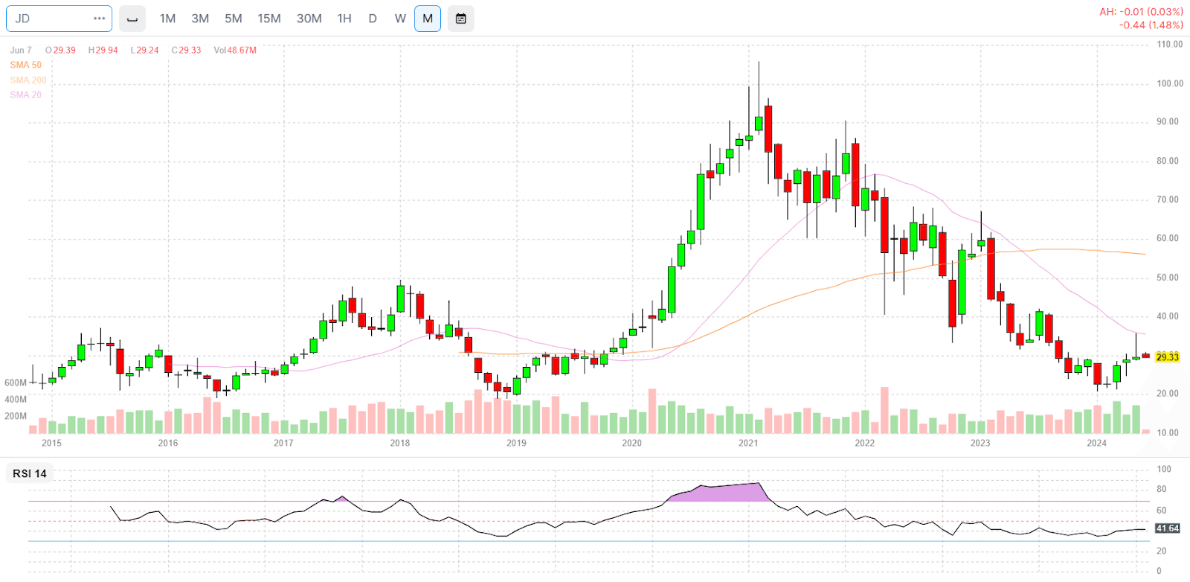Click the 400M volume scale label
The height and width of the screenshot is (582, 1190).
pyautogui.click(x=16, y=400)
